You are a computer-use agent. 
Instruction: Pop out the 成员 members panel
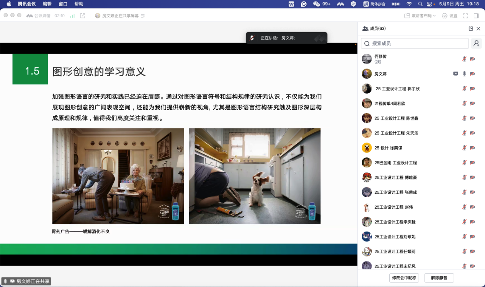click(x=471, y=29)
